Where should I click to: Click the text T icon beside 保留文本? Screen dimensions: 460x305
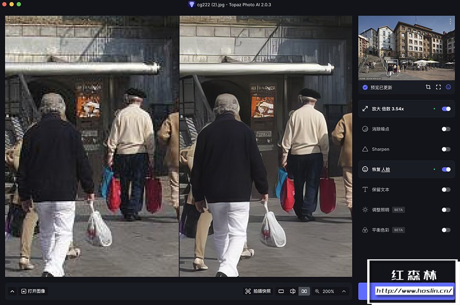[x=365, y=190]
